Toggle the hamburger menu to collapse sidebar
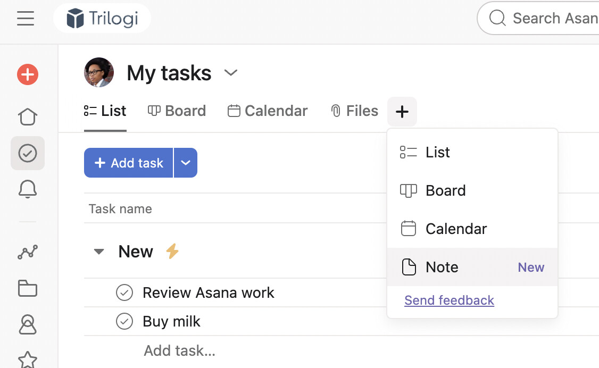Screen dimensions: 599x368 pos(26,19)
